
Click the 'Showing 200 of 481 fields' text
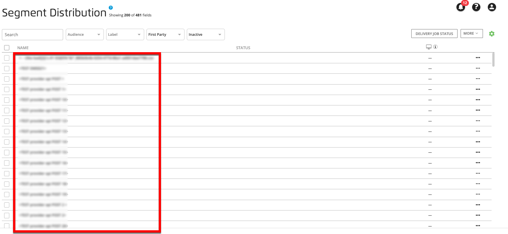click(x=130, y=15)
